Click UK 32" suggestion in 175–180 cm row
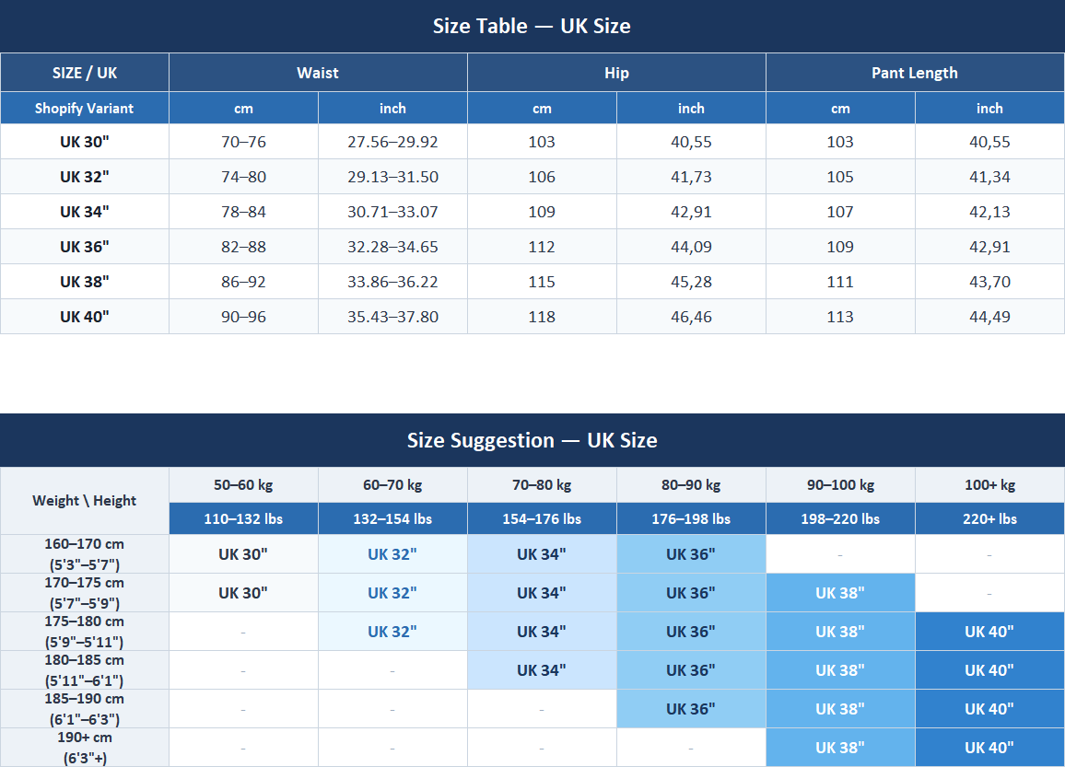The width and height of the screenshot is (1065, 767). coord(392,632)
